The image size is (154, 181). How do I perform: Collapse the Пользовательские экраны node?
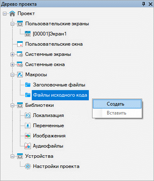pos(12,24)
